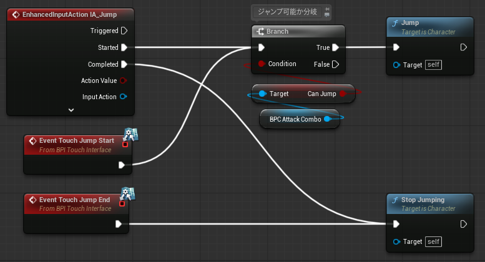Viewport: 485px width, 262px height.
Task: Click the Branch node input exec pin
Action: [x=262, y=47]
